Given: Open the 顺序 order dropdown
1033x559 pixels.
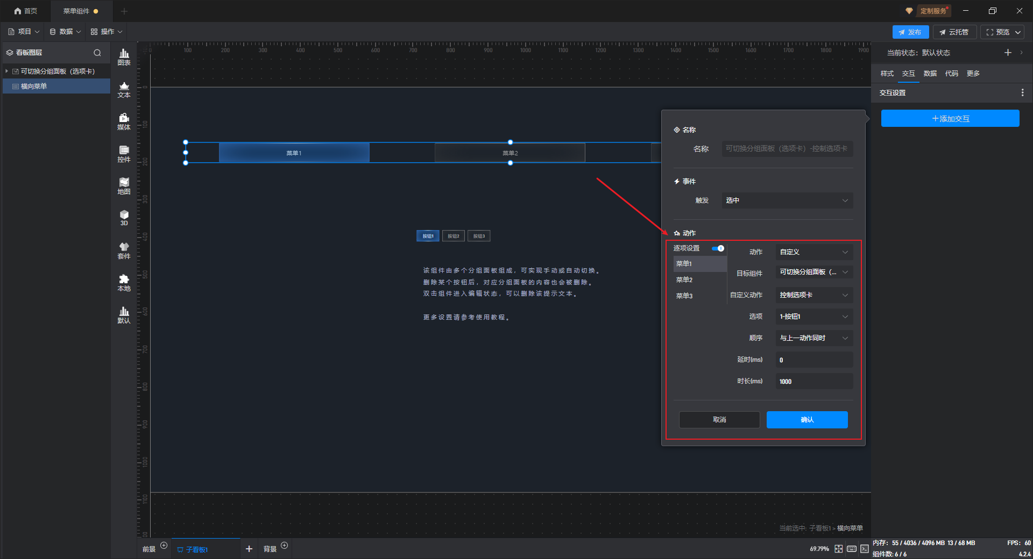Looking at the screenshot, I should [813, 338].
